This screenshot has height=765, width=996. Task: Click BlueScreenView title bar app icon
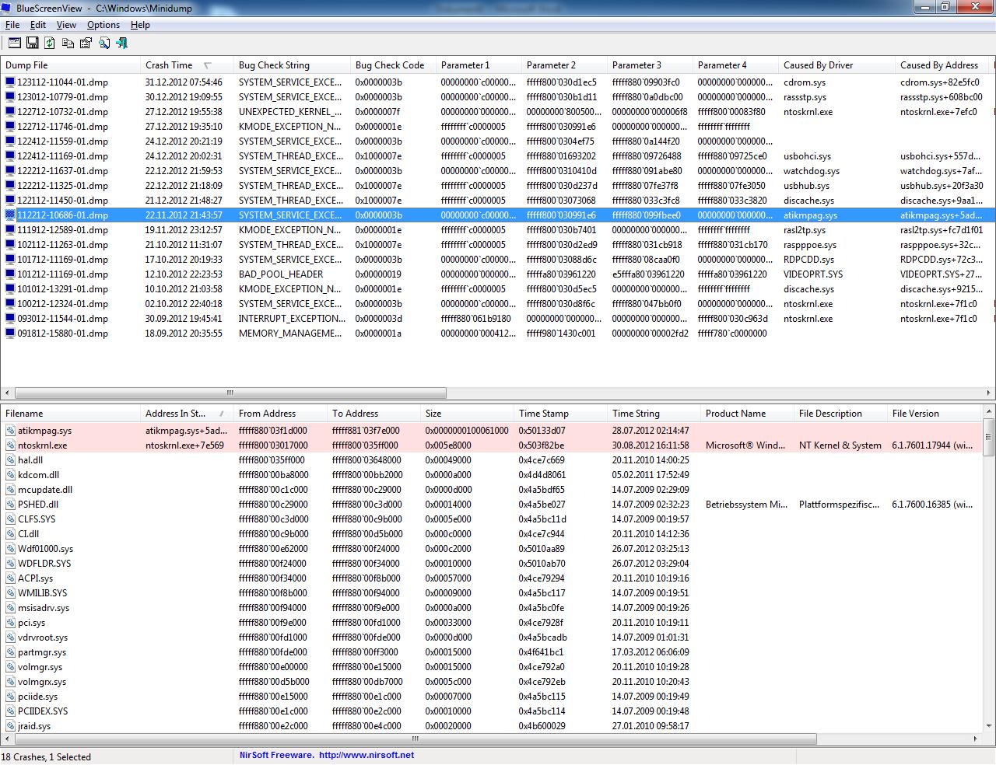click(x=8, y=7)
